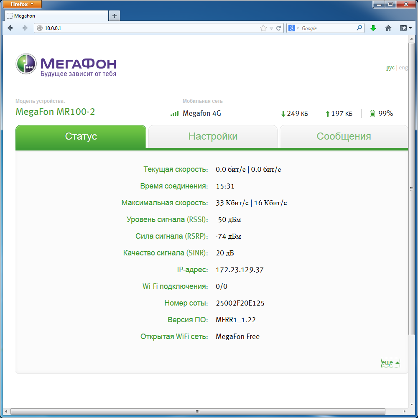The height and width of the screenshot is (418, 418).
Task: Click the Megafon 4G network name
Action: pos(202,114)
